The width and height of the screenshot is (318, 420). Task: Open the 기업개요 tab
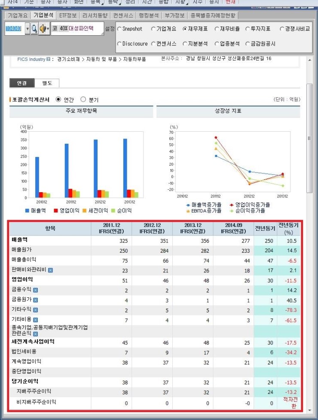tap(18, 15)
